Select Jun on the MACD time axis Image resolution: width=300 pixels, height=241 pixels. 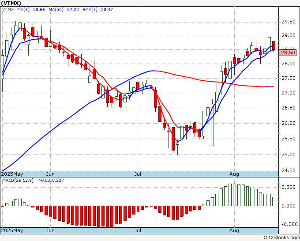[x=50, y=230]
